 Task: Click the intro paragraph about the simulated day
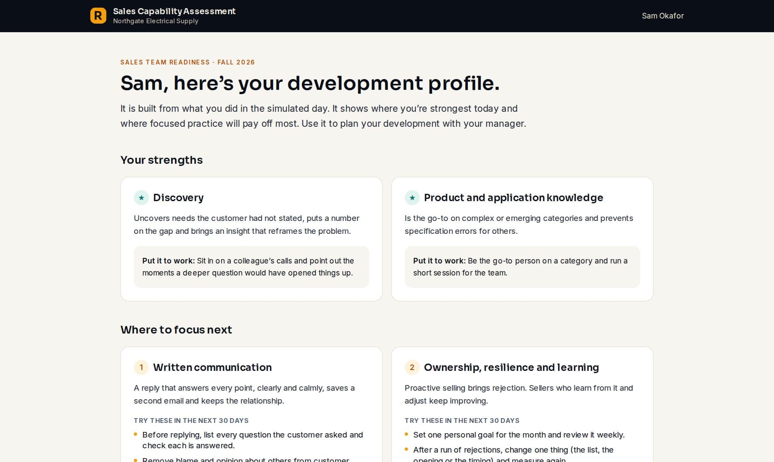point(323,116)
